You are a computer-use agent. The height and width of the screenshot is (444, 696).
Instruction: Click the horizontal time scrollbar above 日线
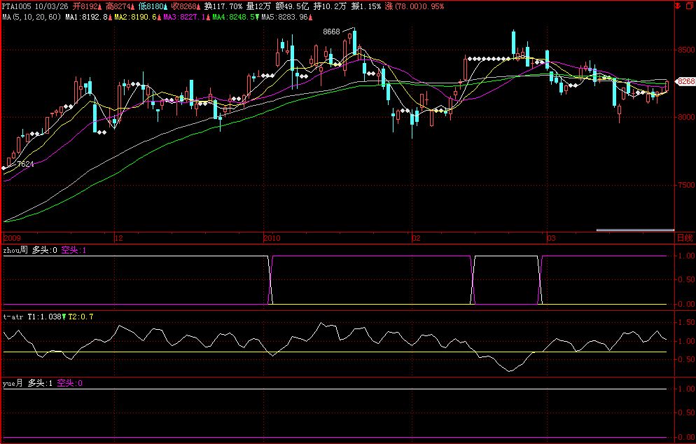click(x=635, y=230)
